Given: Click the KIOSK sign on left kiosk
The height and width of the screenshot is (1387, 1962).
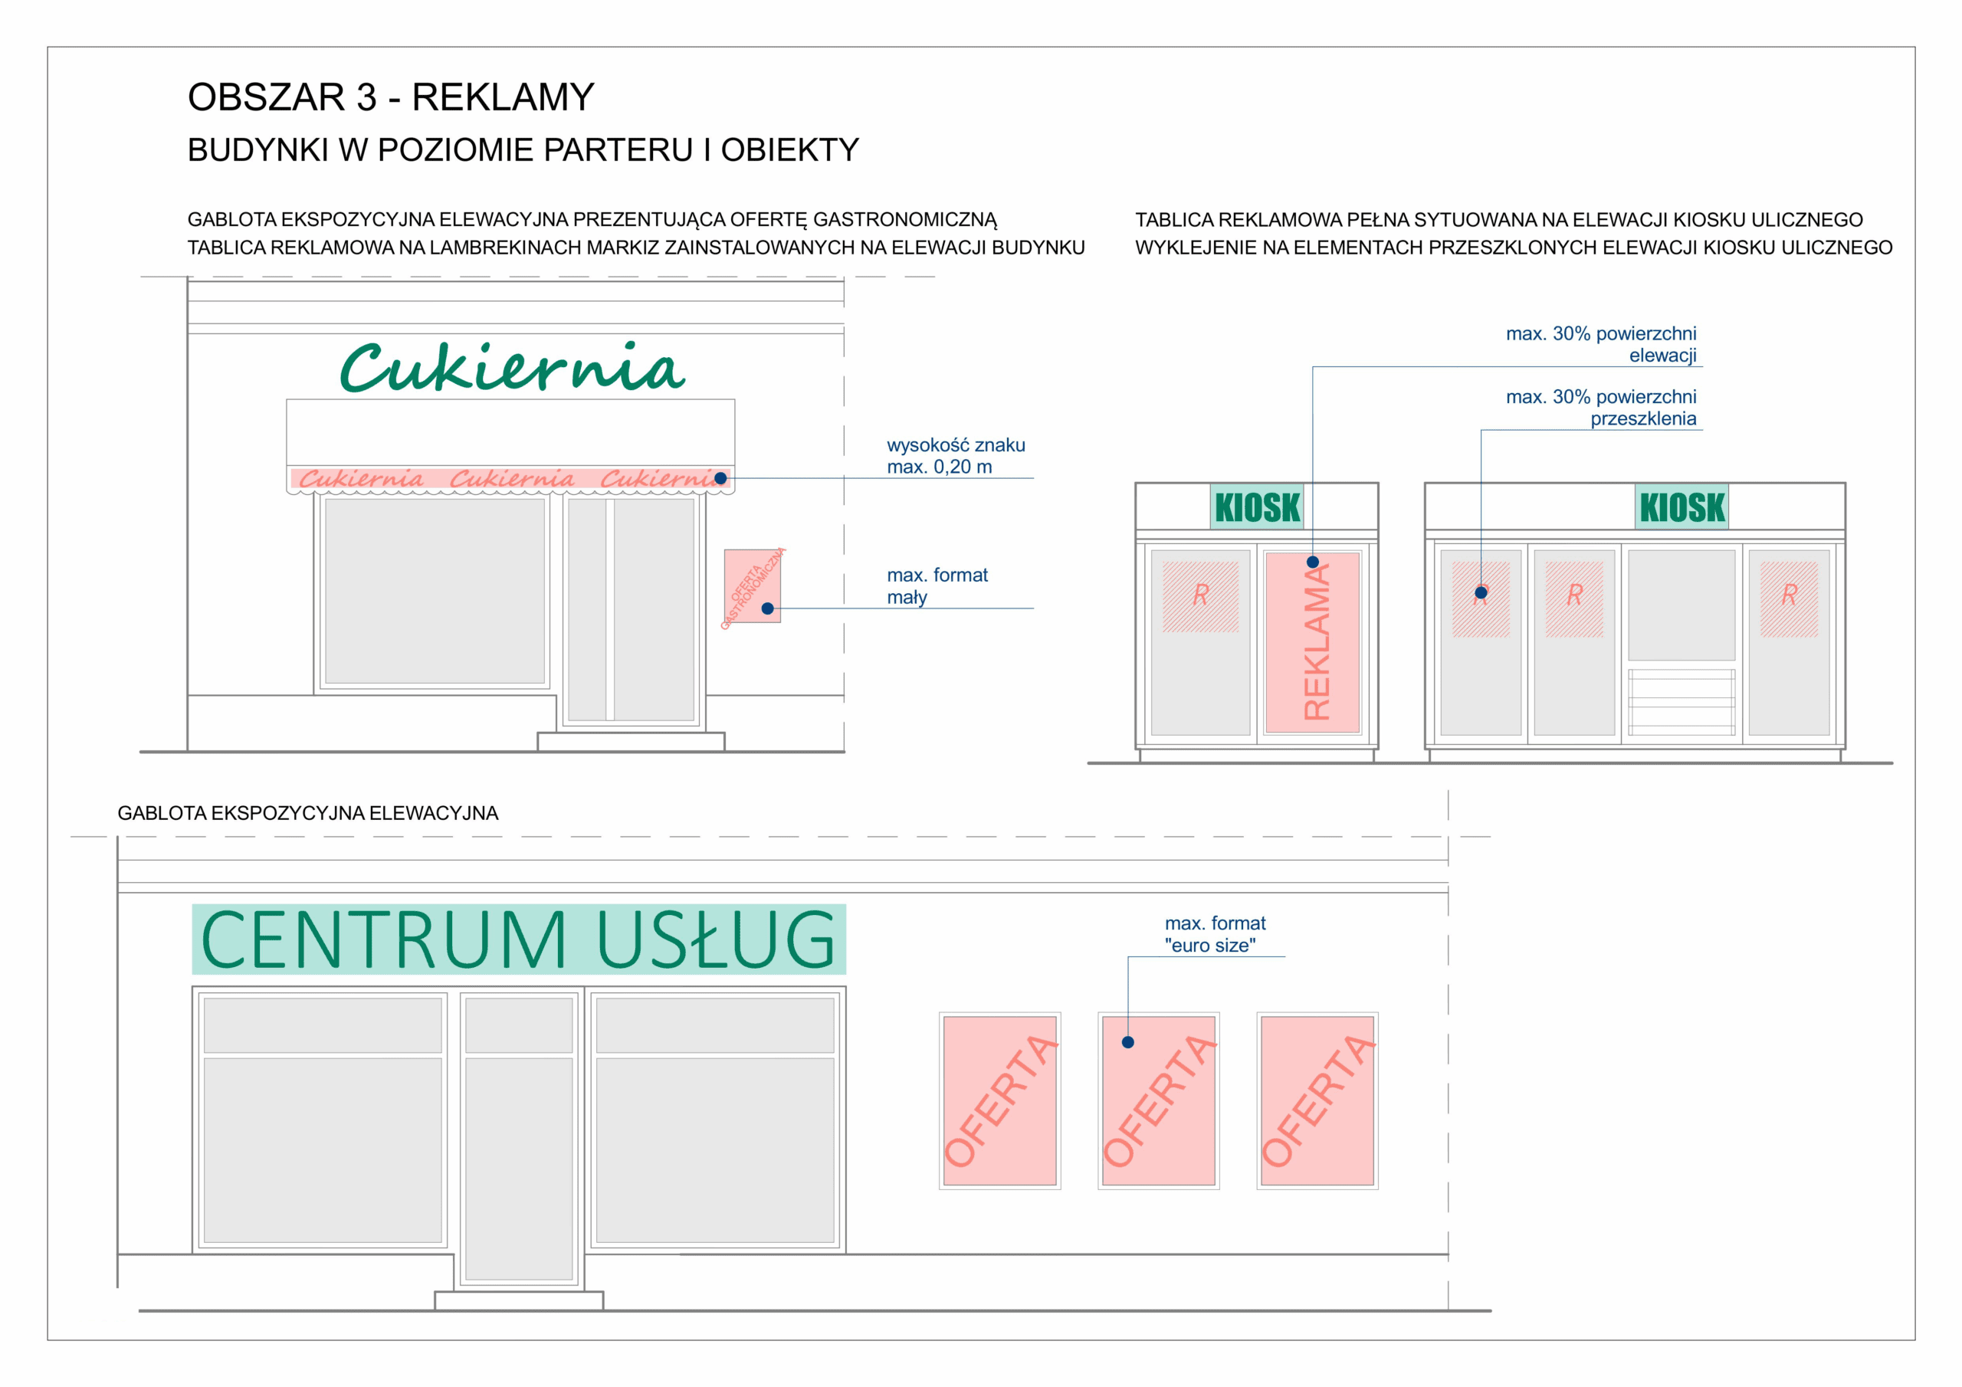Looking at the screenshot, I should point(1257,507).
